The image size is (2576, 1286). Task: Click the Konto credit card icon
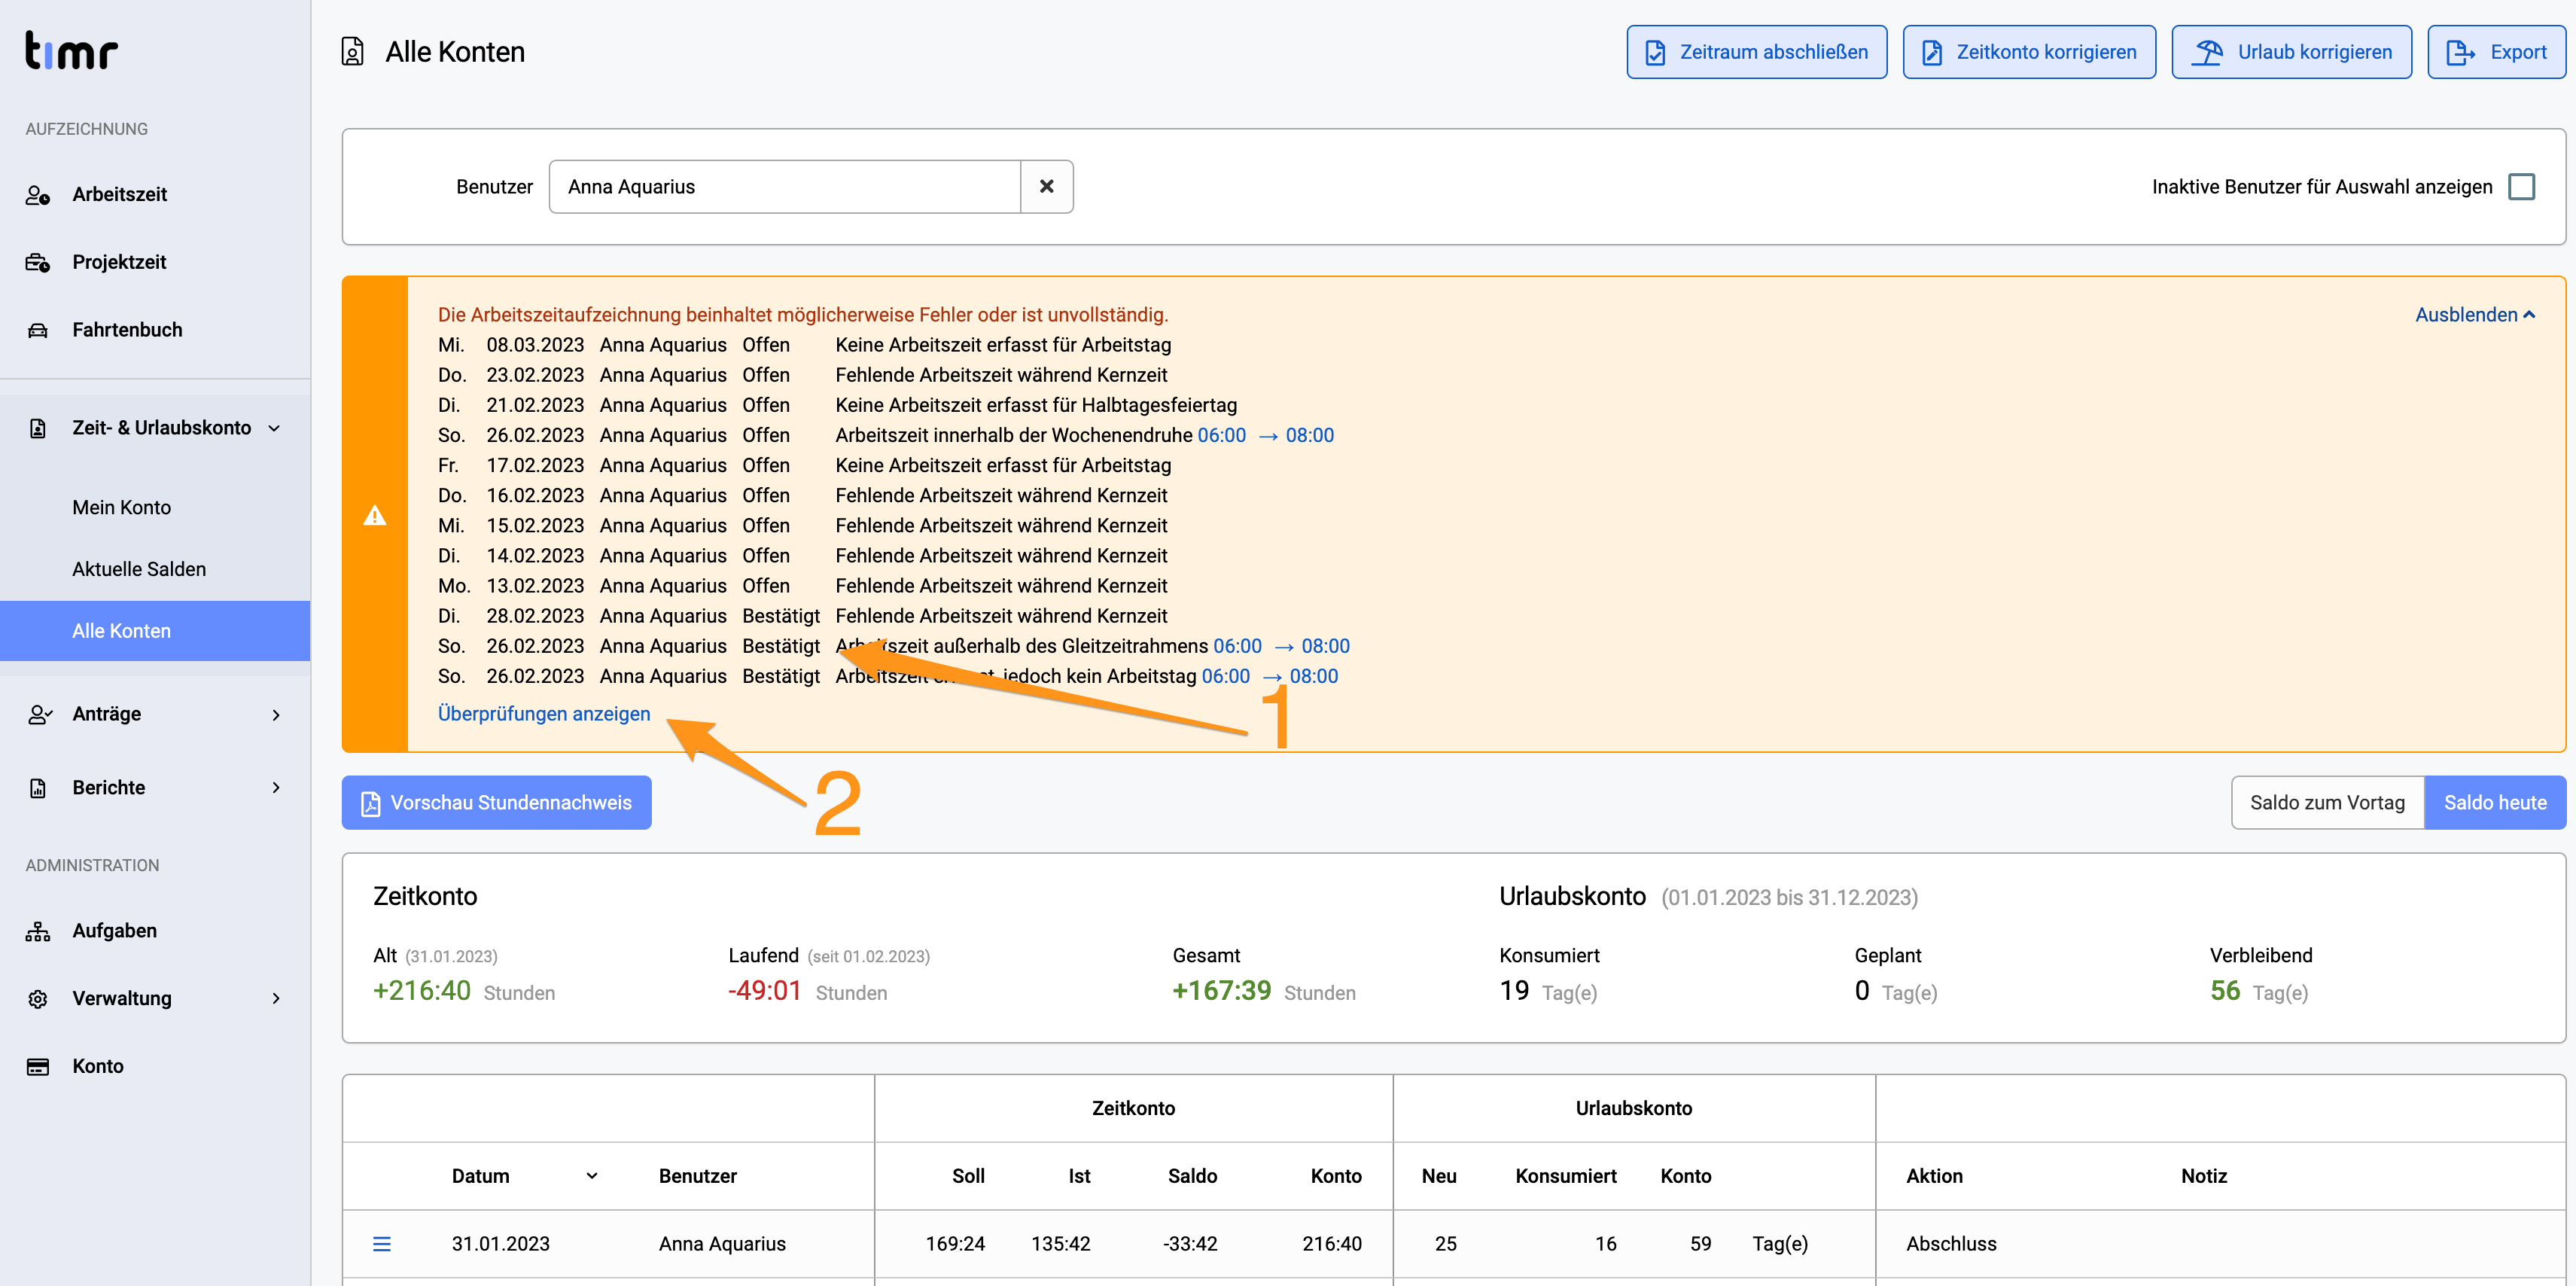tap(38, 1067)
